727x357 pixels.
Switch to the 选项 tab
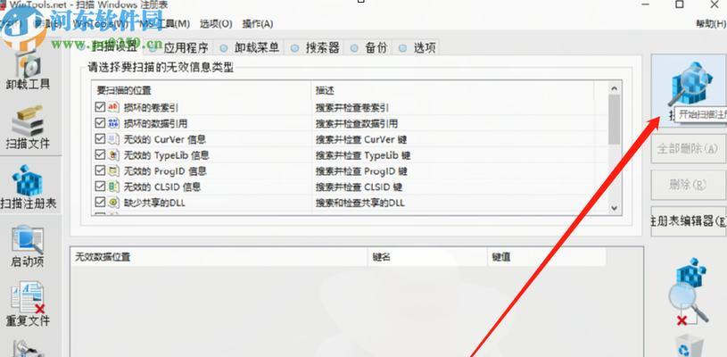[417, 47]
